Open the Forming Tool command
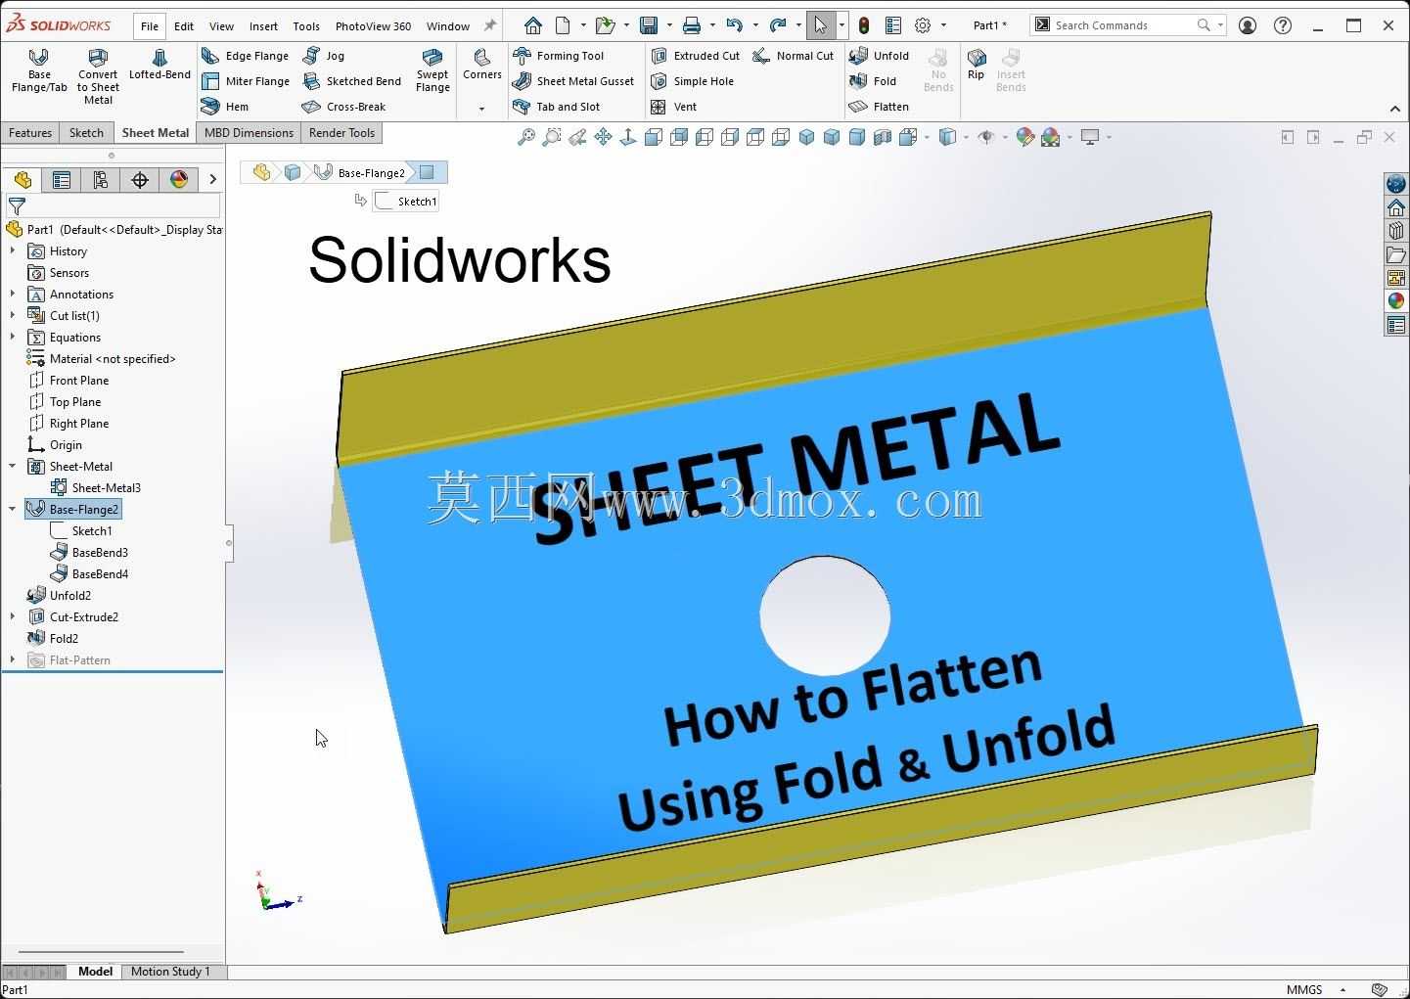Screen dimensions: 1410x999 coord(559,56)
